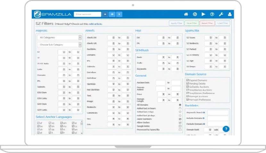
Task: Toggle the 'zh' anchor language checkbox
Action: 38,129
